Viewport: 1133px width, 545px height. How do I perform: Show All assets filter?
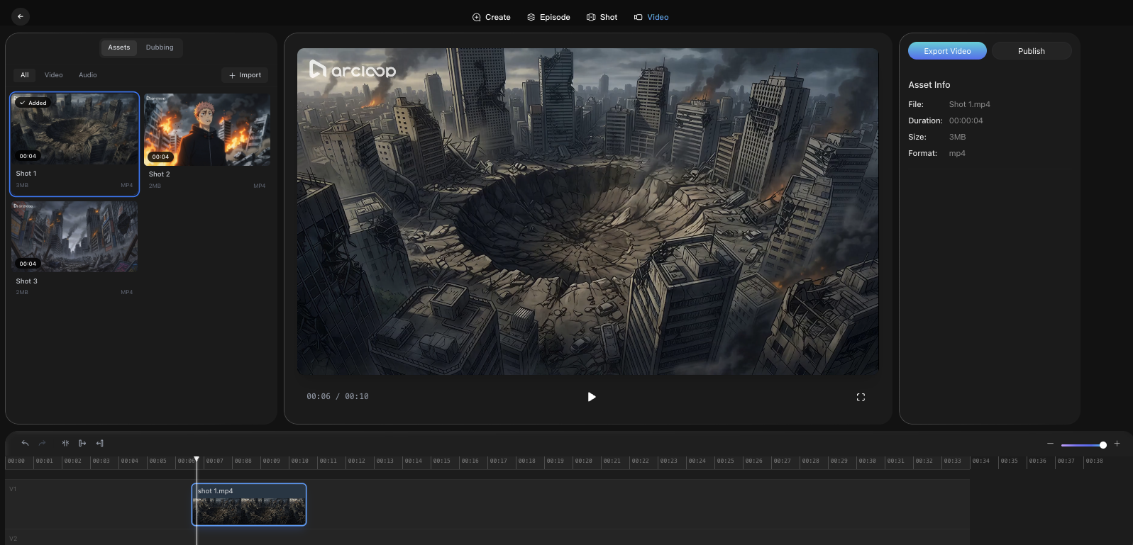point(24,75)
